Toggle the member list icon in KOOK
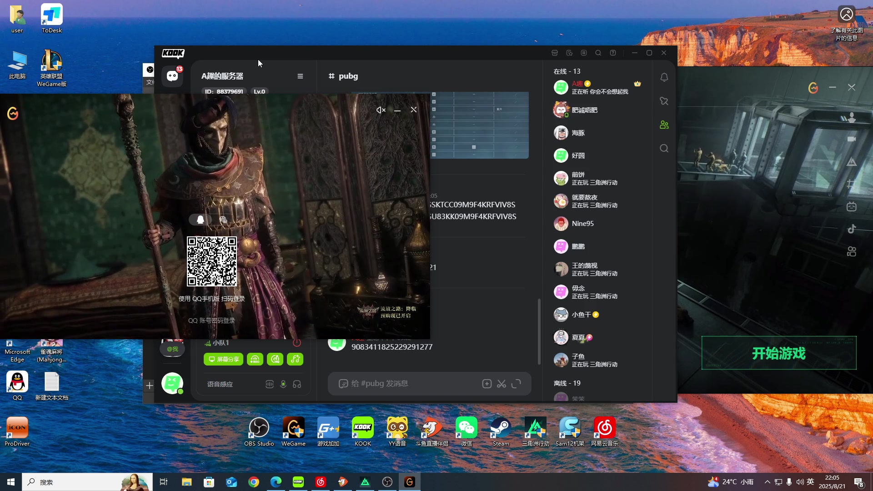The width and height of the screenshot is (873, 491). [x=664, y=125]
